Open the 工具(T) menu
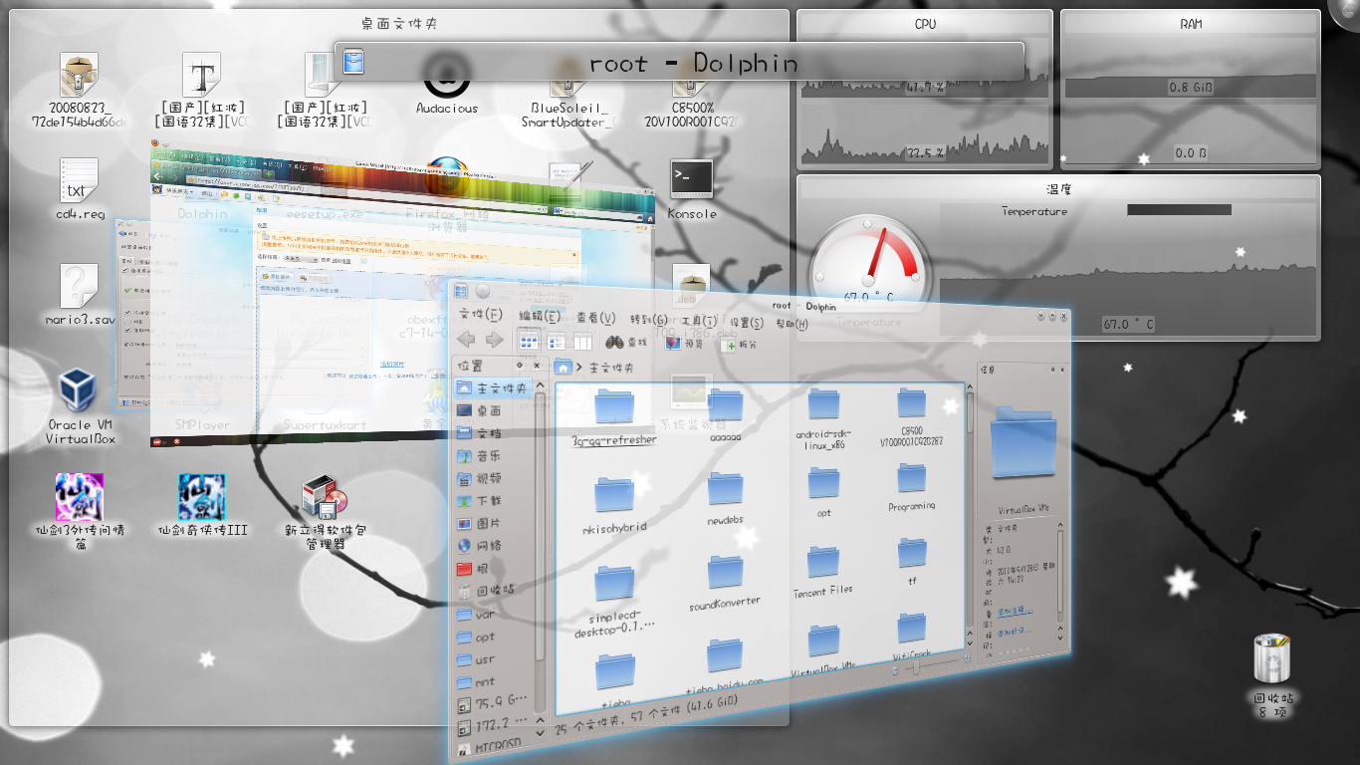Screen dimensions: 1360x765 point(699,321)
